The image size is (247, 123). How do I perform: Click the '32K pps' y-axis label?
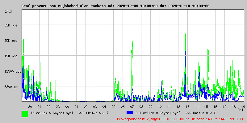click(11, 25)
